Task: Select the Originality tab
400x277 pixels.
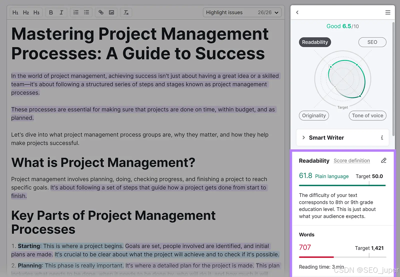Action: 314,116
